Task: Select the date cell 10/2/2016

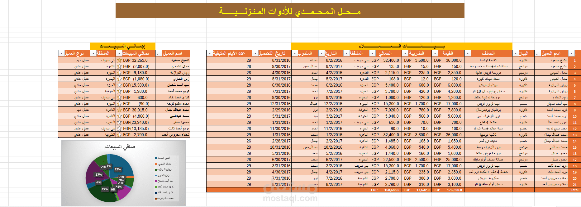Action: tap(331, 147)
